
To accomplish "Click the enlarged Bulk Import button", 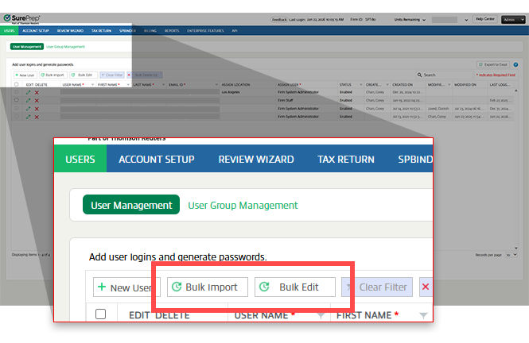I will pyautogui.click(x=208, y=287).
